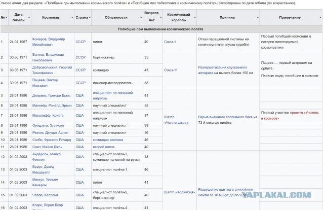Open Союз-1 spacecraft link
324x210 pixels.
point(170,42)
